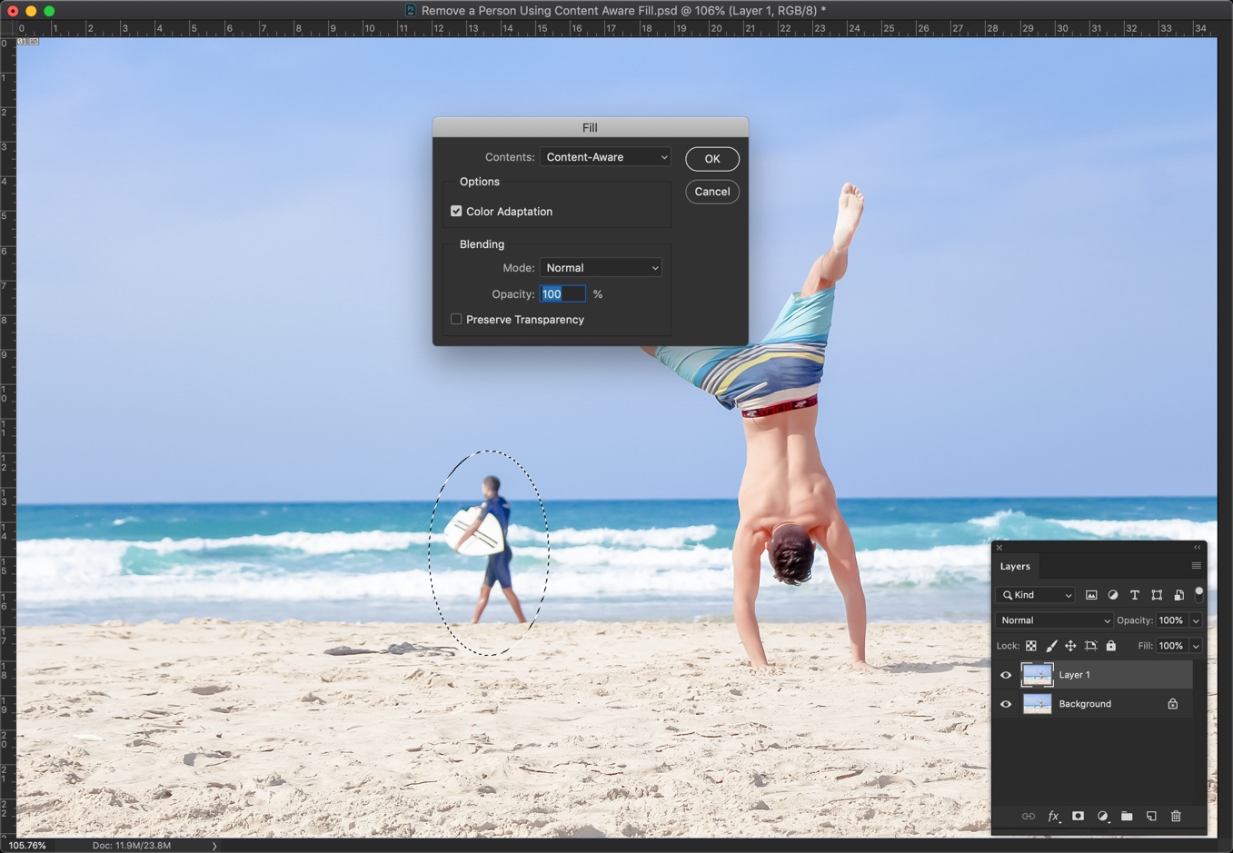
Task: Click the lock position icon
Action: pyautogui.click(x=1070, y=646)
